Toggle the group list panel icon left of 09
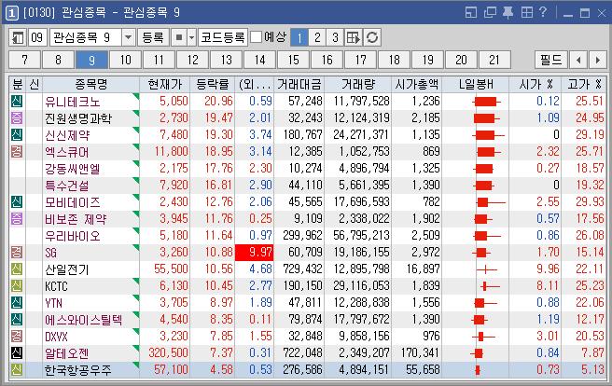 click(18, 38)
